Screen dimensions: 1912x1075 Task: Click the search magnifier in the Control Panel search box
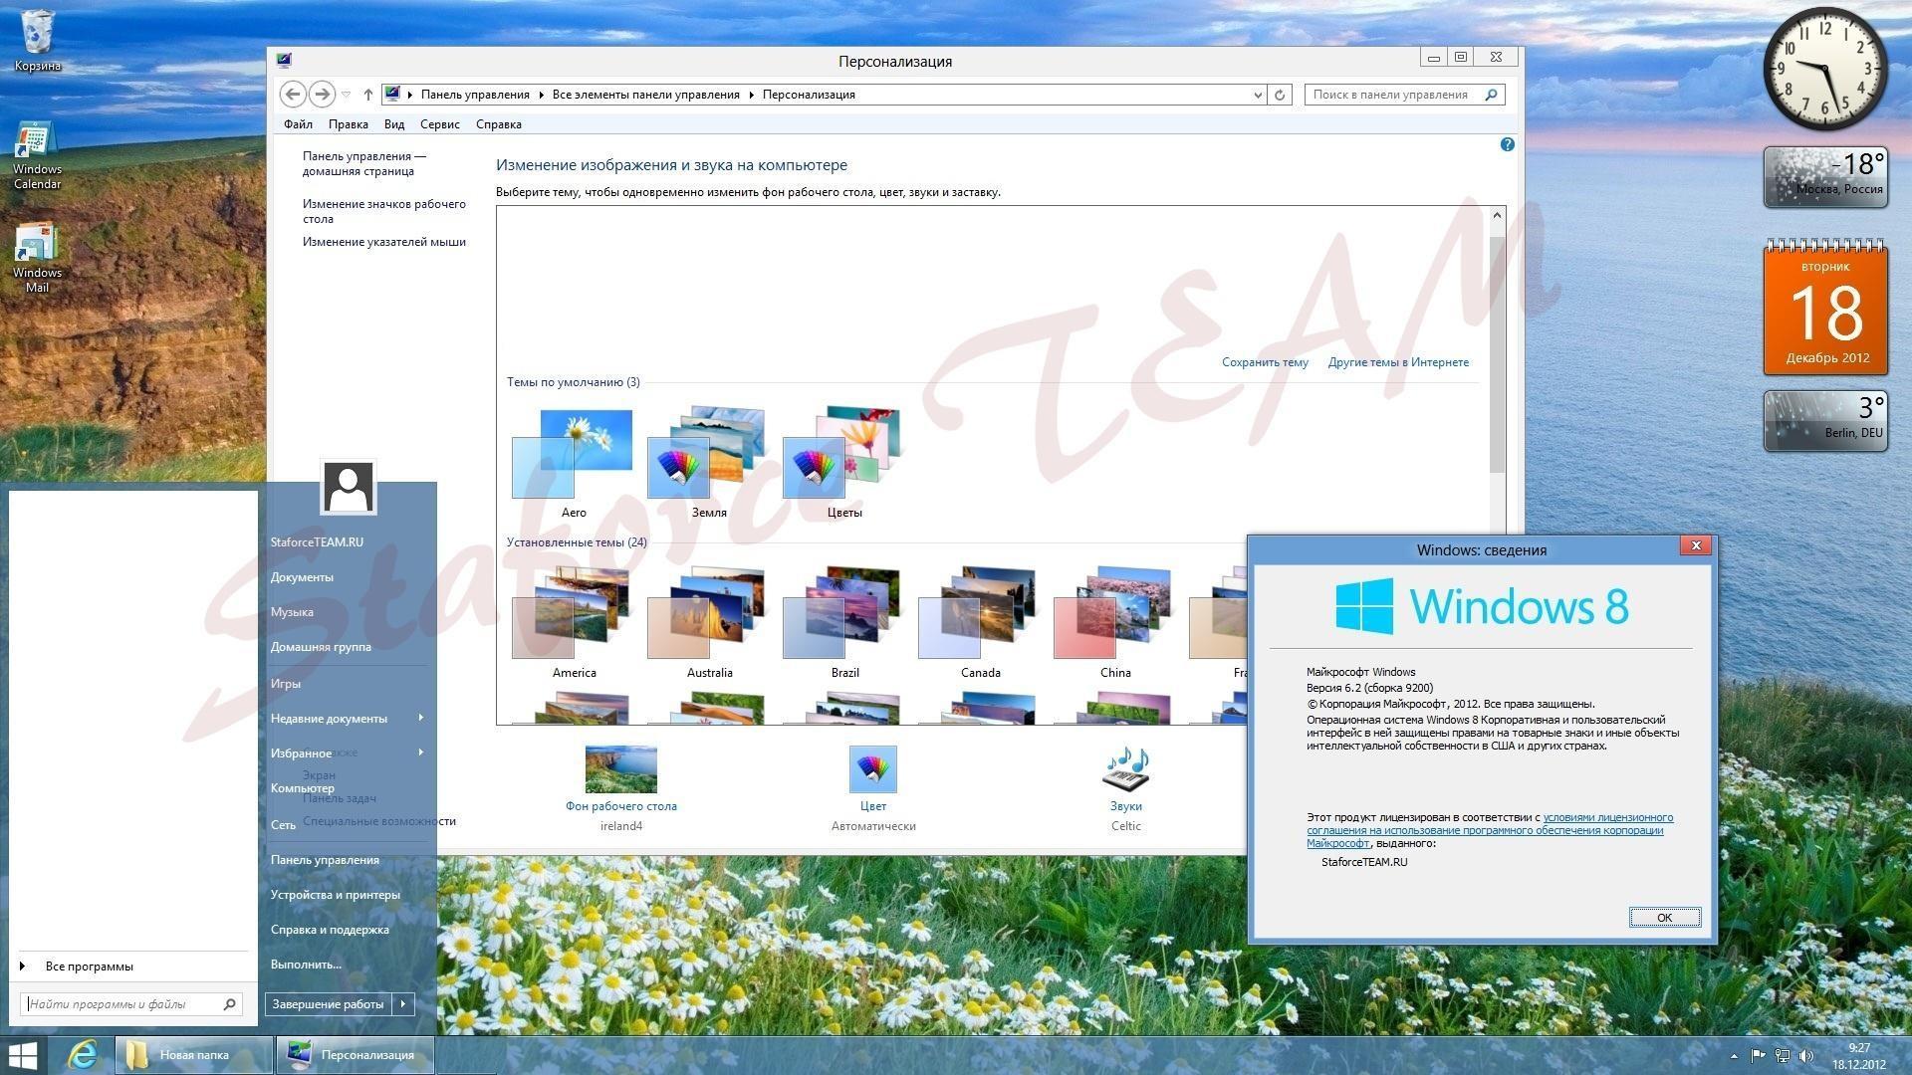1491,95
